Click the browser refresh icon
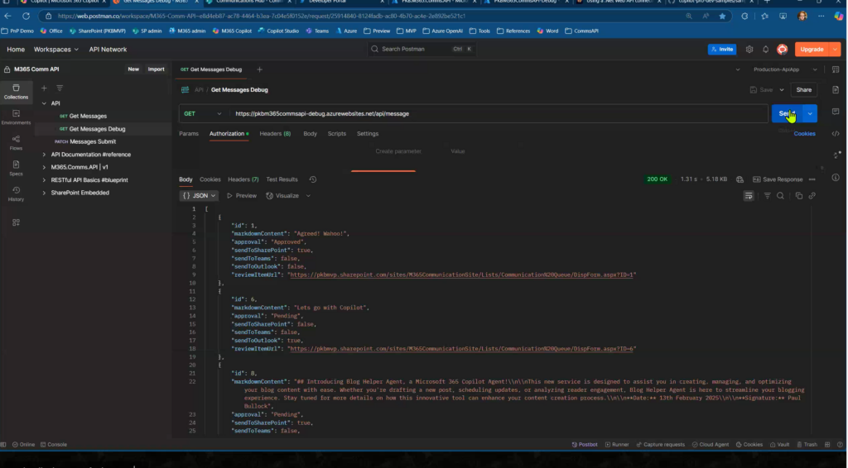This screenshot has width=848, height=468. (26, 17)
